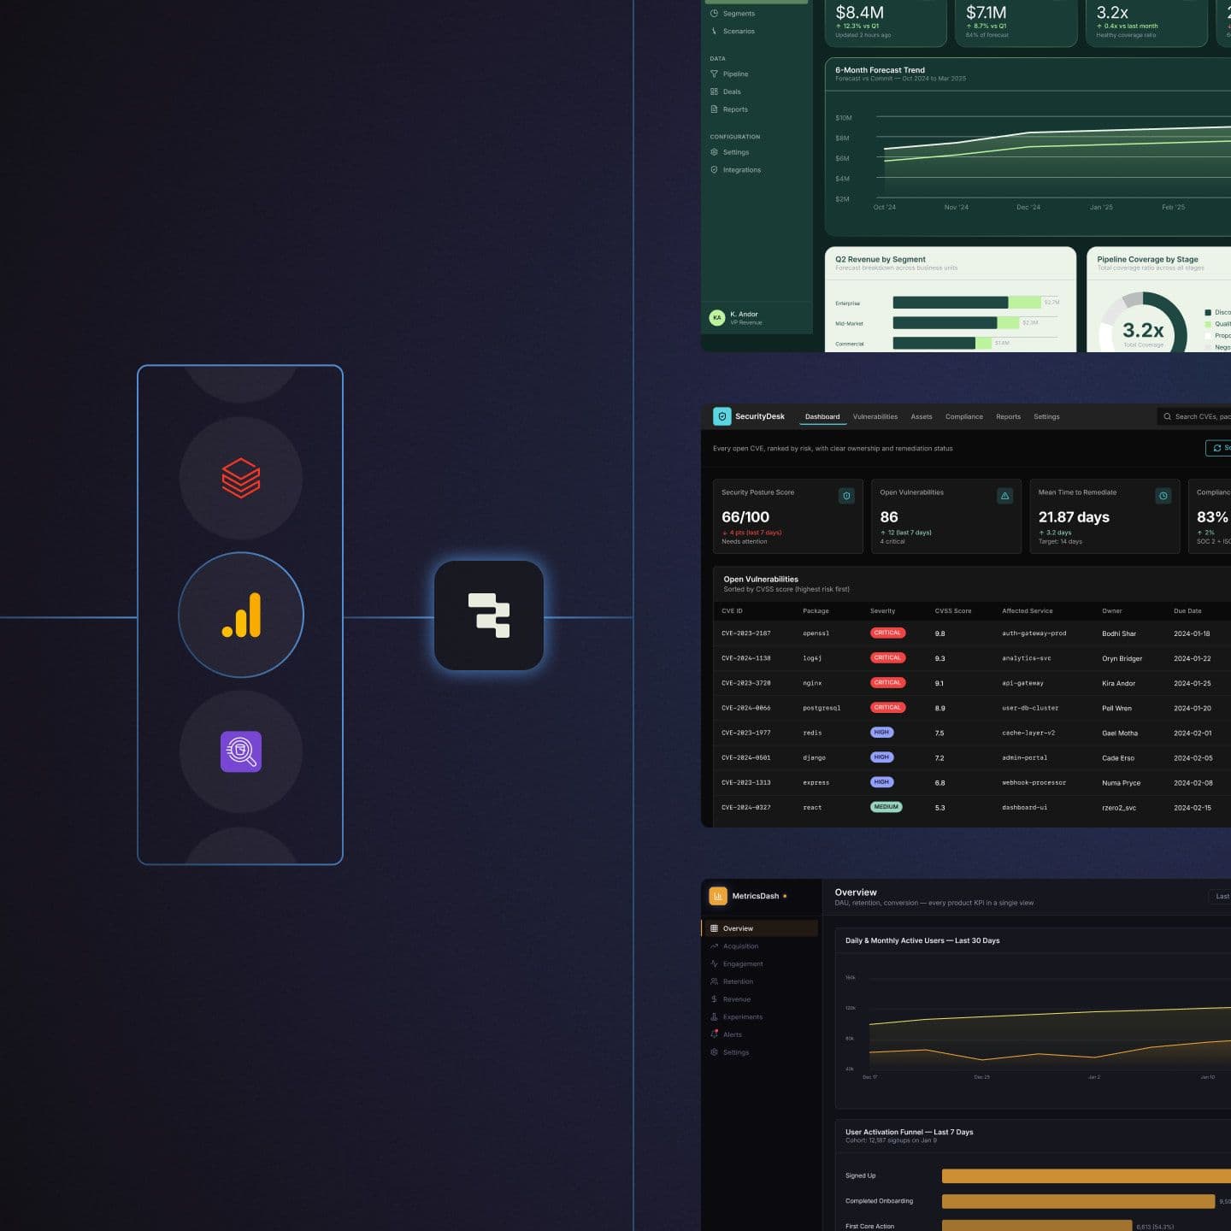The height and width of the screenshot is (1231, 1231).
Task: Select the CVE-2023-3728 row ID
Action: [746, 683]
